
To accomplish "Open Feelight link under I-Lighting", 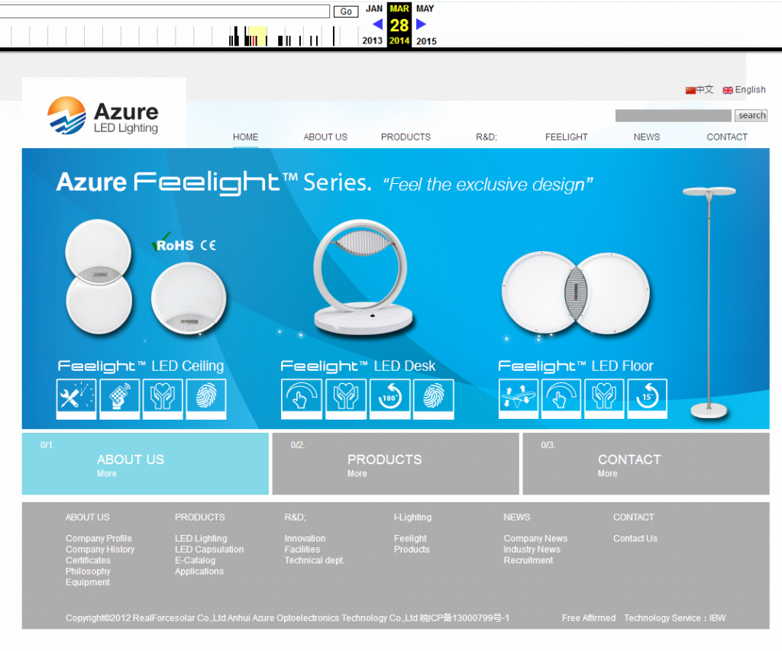I will pos(410,538).
